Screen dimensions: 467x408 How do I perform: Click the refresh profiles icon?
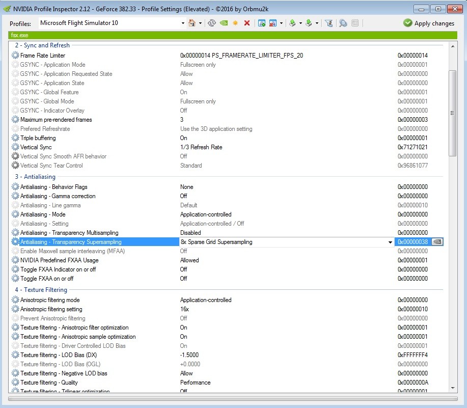point(212,23)
